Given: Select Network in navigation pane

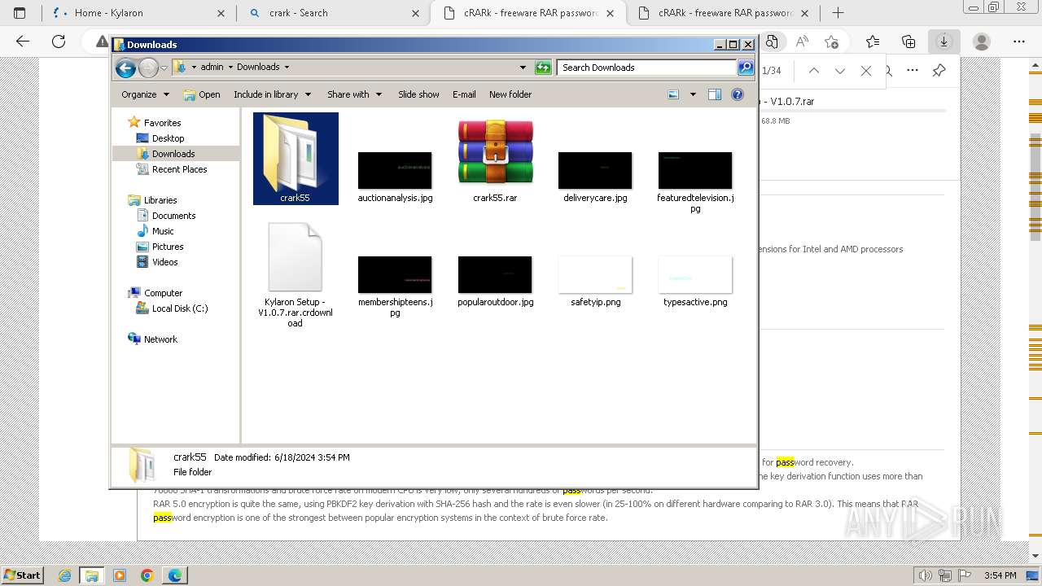Looking at the screenshot, I should point(160,339).
